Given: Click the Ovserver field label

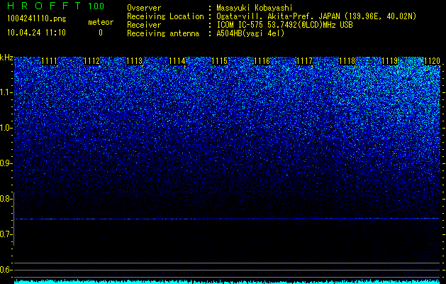Looking at the screenshot, I should (x=144, y=8).
